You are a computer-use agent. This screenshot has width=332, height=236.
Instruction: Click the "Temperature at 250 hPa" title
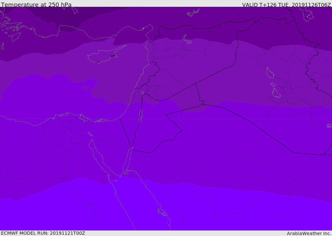tap(36, 5)
